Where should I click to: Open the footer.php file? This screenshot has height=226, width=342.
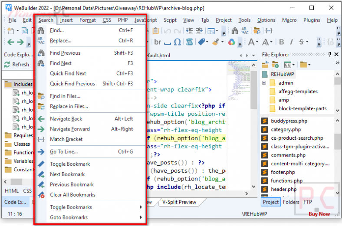[283, 172]
